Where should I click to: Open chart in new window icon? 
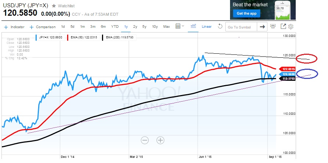point(283,26)
